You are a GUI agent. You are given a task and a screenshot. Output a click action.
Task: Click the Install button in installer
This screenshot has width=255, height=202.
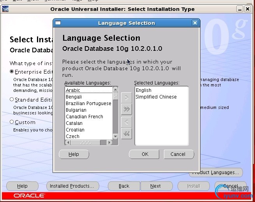pos(193,186)
